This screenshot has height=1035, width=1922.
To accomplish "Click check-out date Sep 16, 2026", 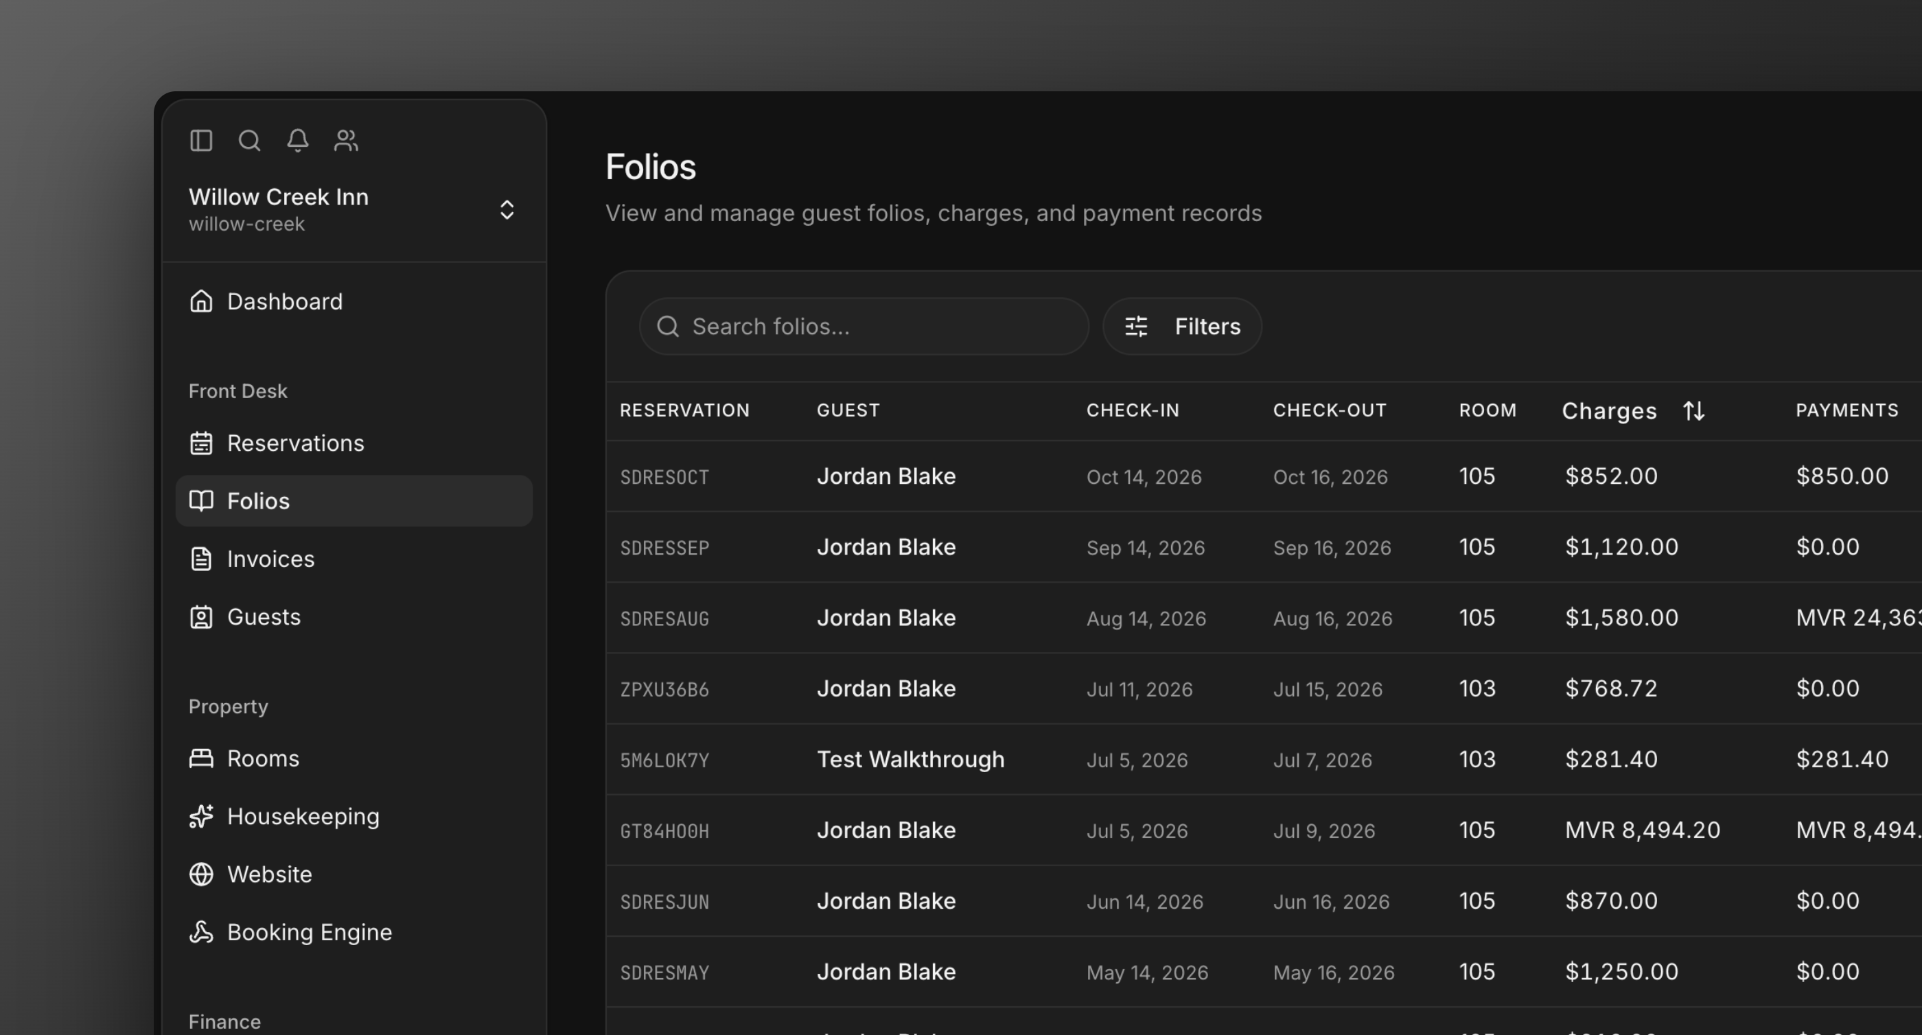I will pyautogui.click(x=1332, y=548).
